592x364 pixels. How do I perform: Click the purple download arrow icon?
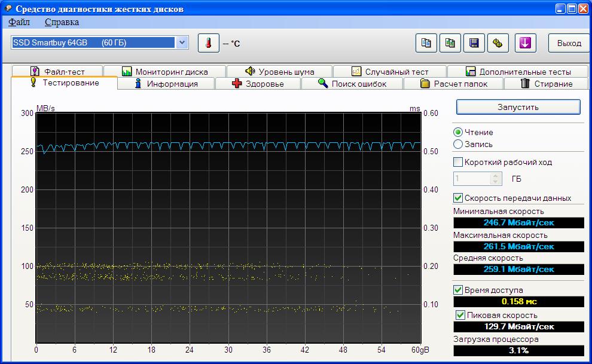click(525, 43)
